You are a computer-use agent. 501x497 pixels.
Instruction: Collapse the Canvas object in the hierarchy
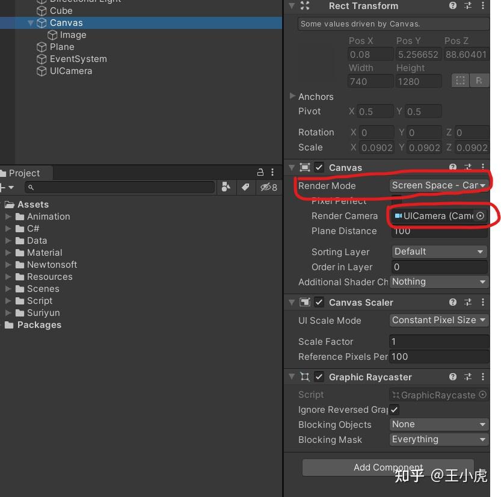[x=31, y=22]
